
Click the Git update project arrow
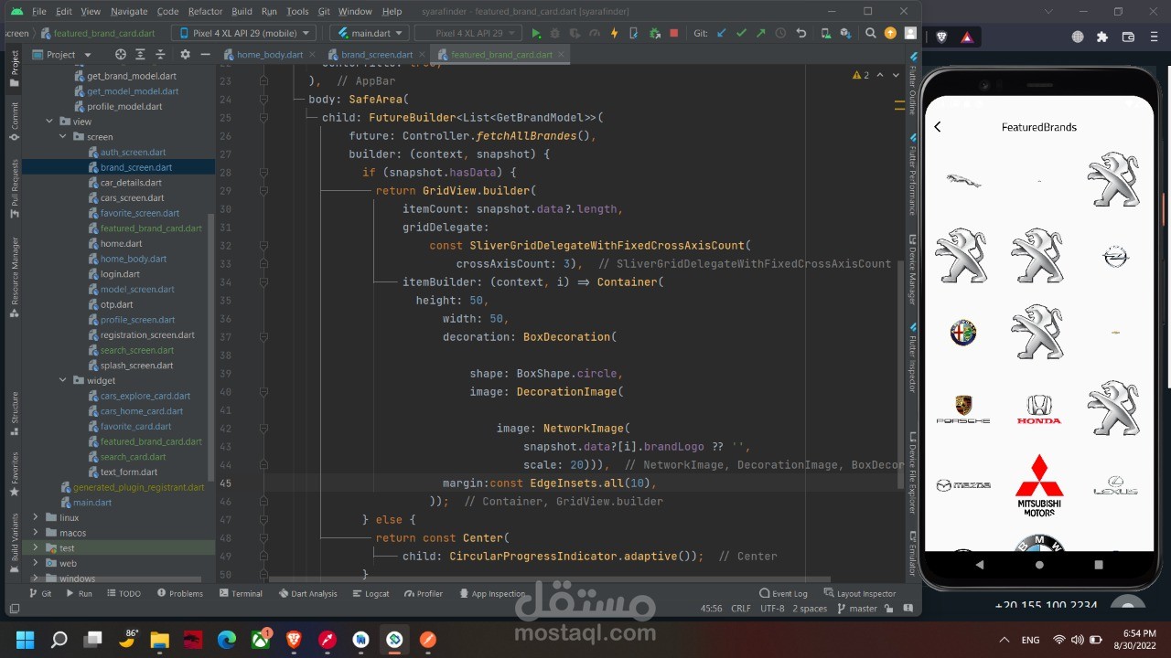(721, 33)
